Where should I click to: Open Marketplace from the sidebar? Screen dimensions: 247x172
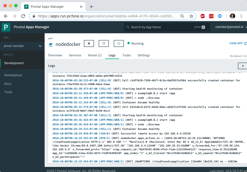(13, 75)
